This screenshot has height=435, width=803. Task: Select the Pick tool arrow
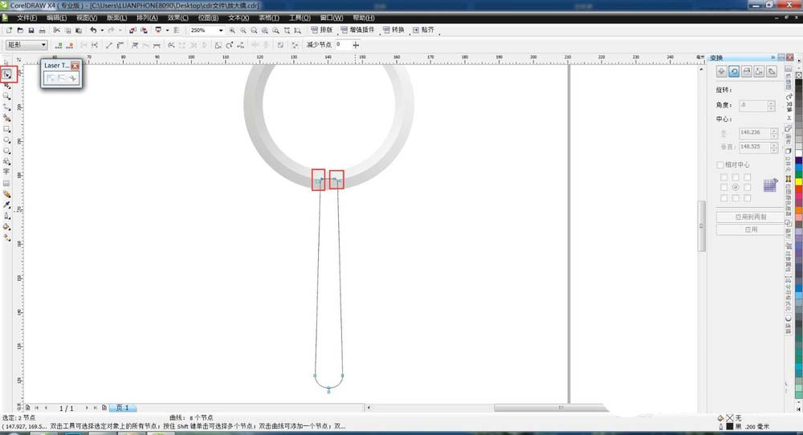[x=6, y=63]
